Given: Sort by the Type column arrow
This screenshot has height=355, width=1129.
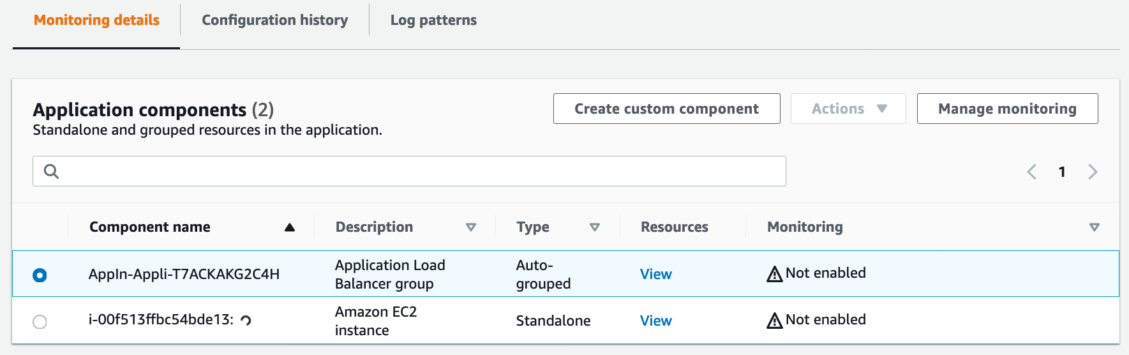Looking at the screenshot, I should click(595, 227).
